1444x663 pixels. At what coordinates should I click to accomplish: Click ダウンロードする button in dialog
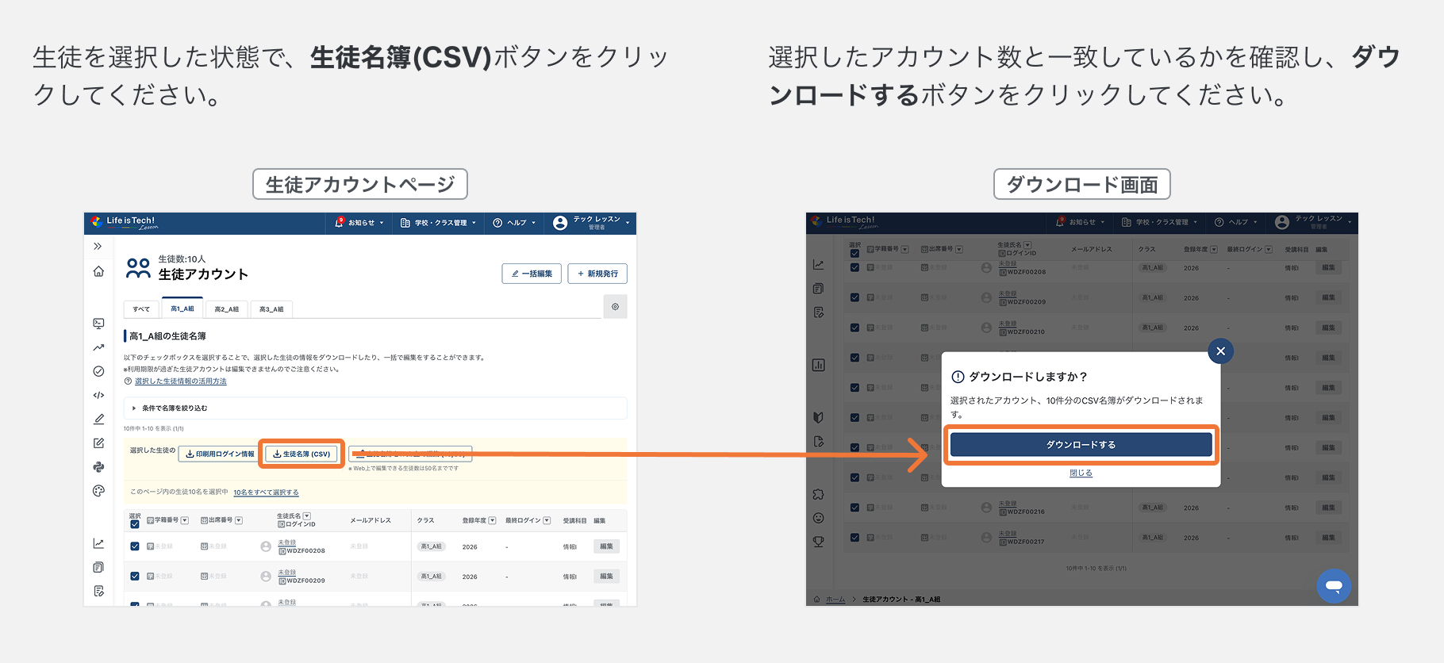point(1081,445)
